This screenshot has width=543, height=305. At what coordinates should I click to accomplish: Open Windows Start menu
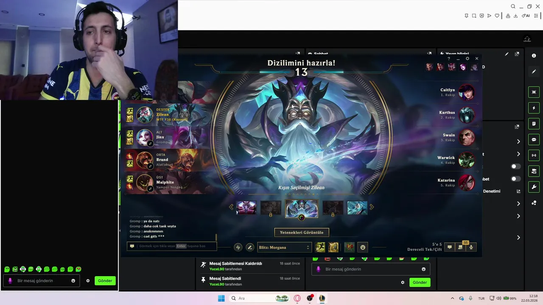221,298
